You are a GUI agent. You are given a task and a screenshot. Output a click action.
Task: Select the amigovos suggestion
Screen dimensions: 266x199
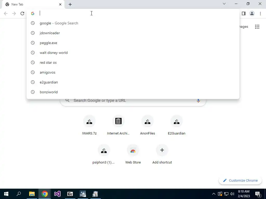pyautogui.click(x=133, y=72)
